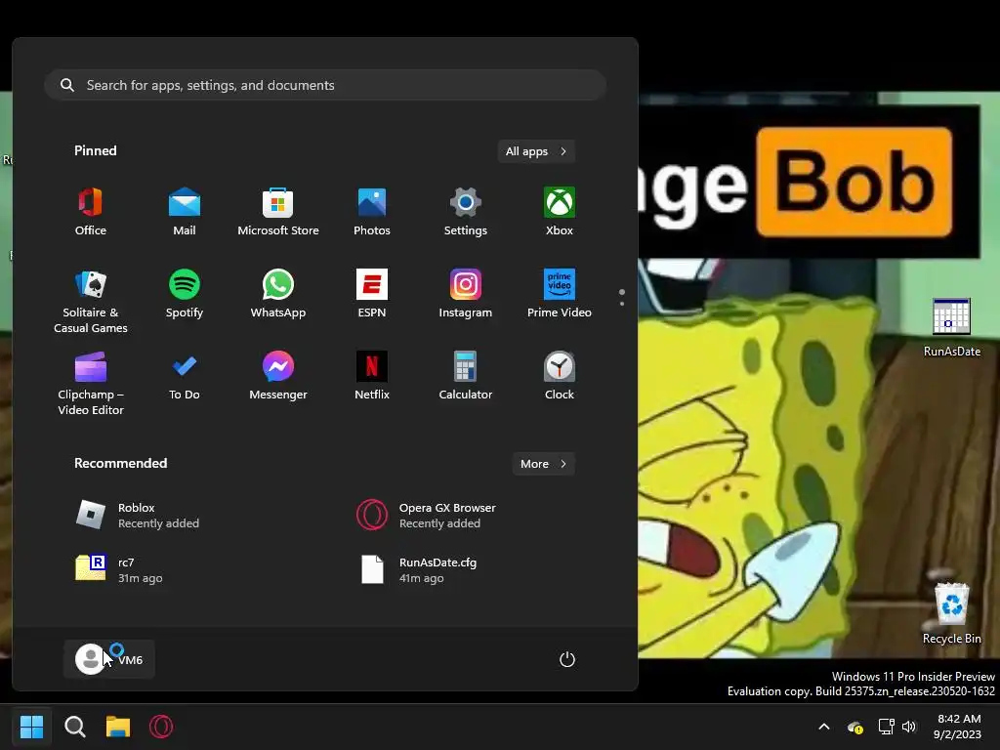Click the weather warning tray icon
The height and width of the screenshot is (750, 1000).
(x=855, y=727)
